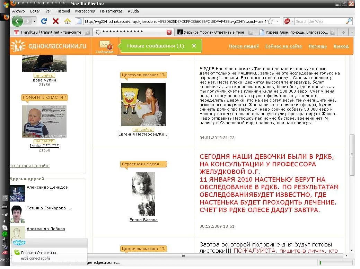Open Новые сообщения (1) notification
This screenshot has height=269, width=360.
click(156, 46)
